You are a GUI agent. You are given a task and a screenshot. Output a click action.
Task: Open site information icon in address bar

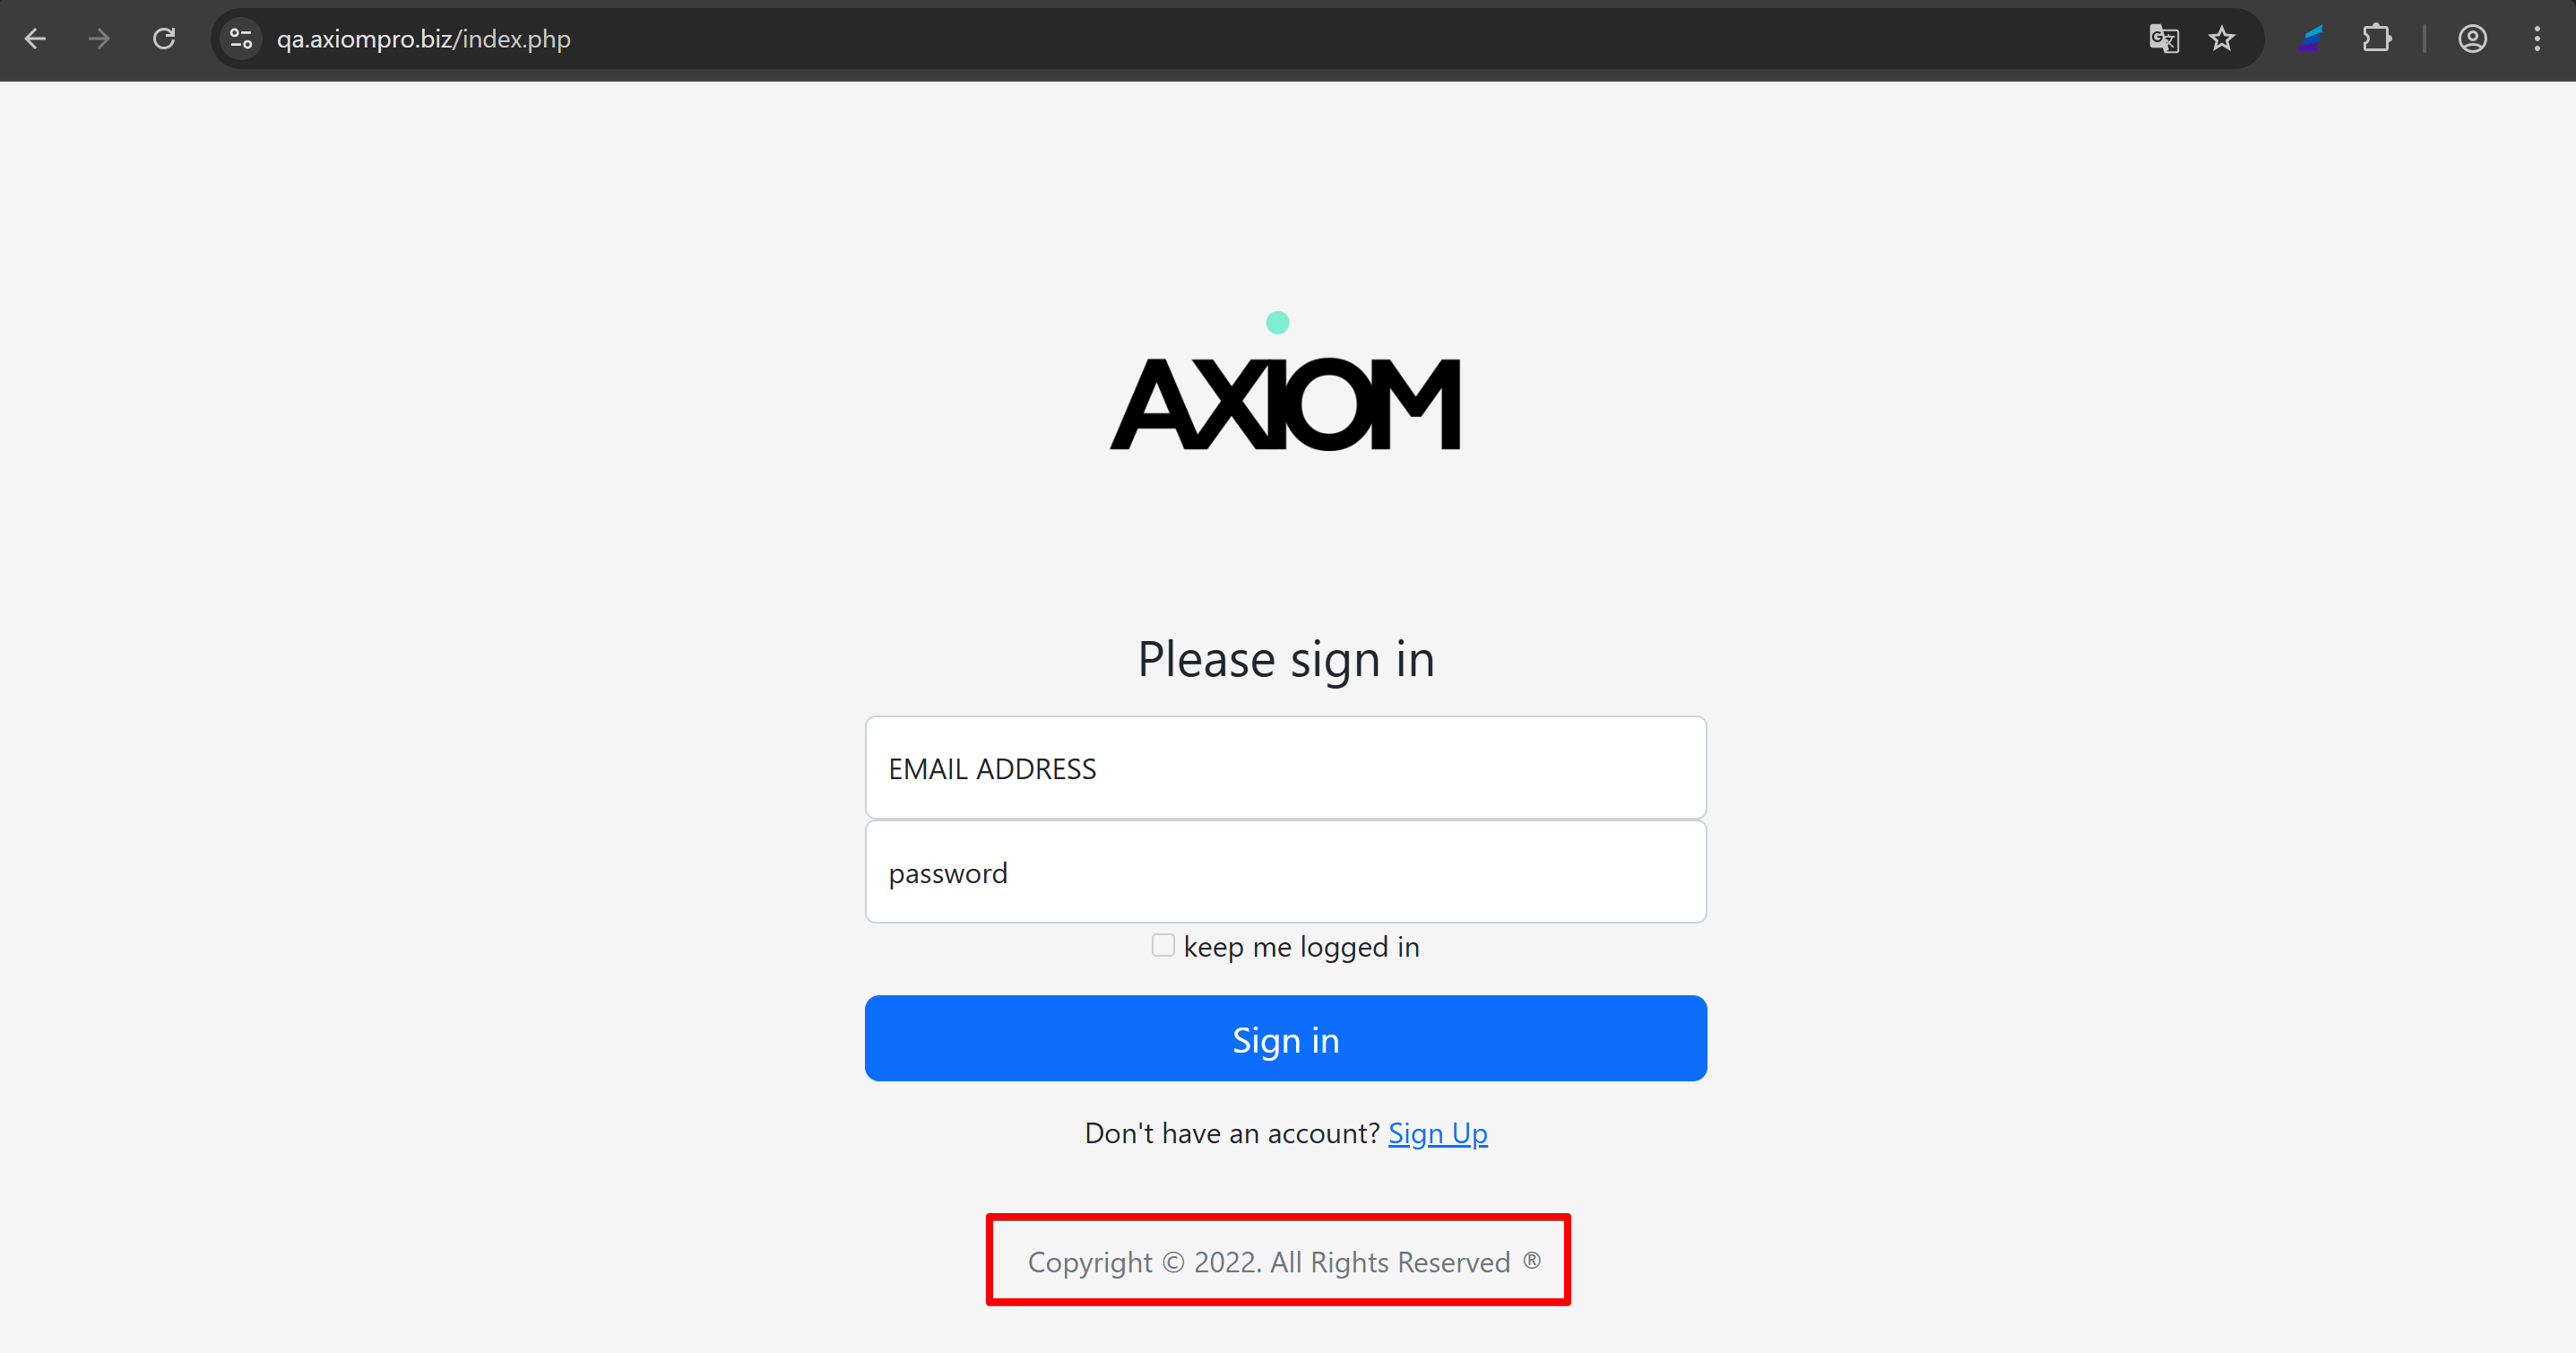241,39
